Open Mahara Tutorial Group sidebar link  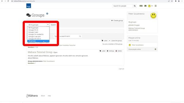[137, 28]
